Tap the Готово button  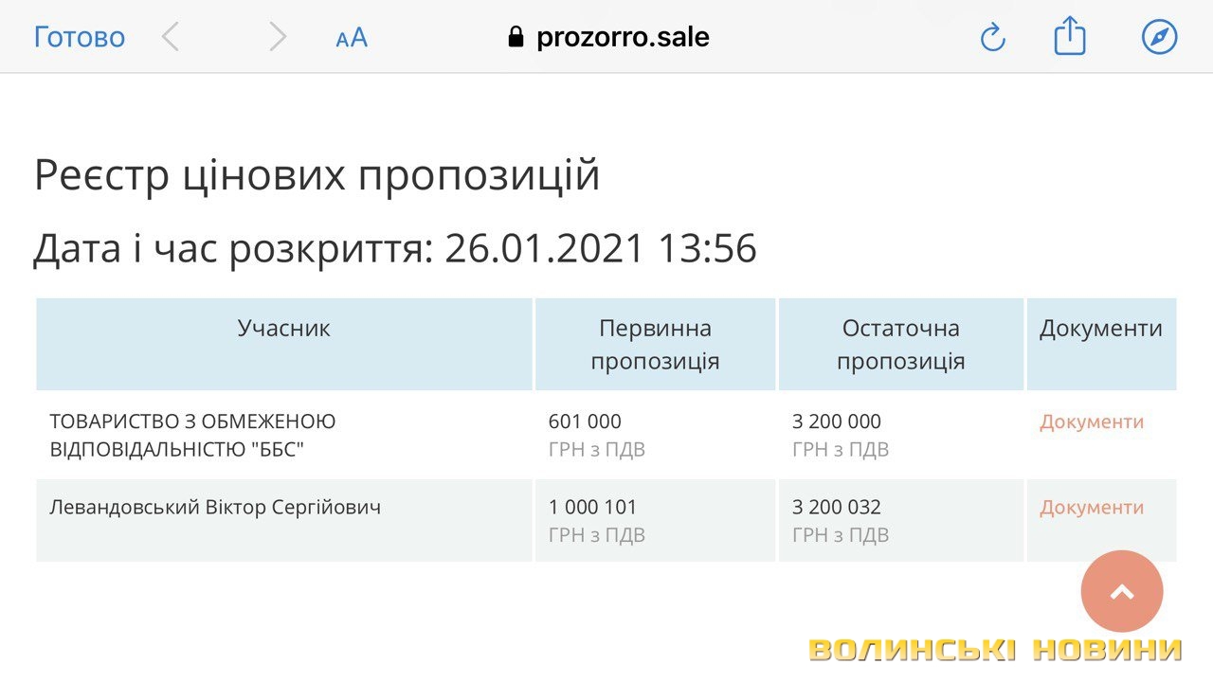click(x=80, y=37)
